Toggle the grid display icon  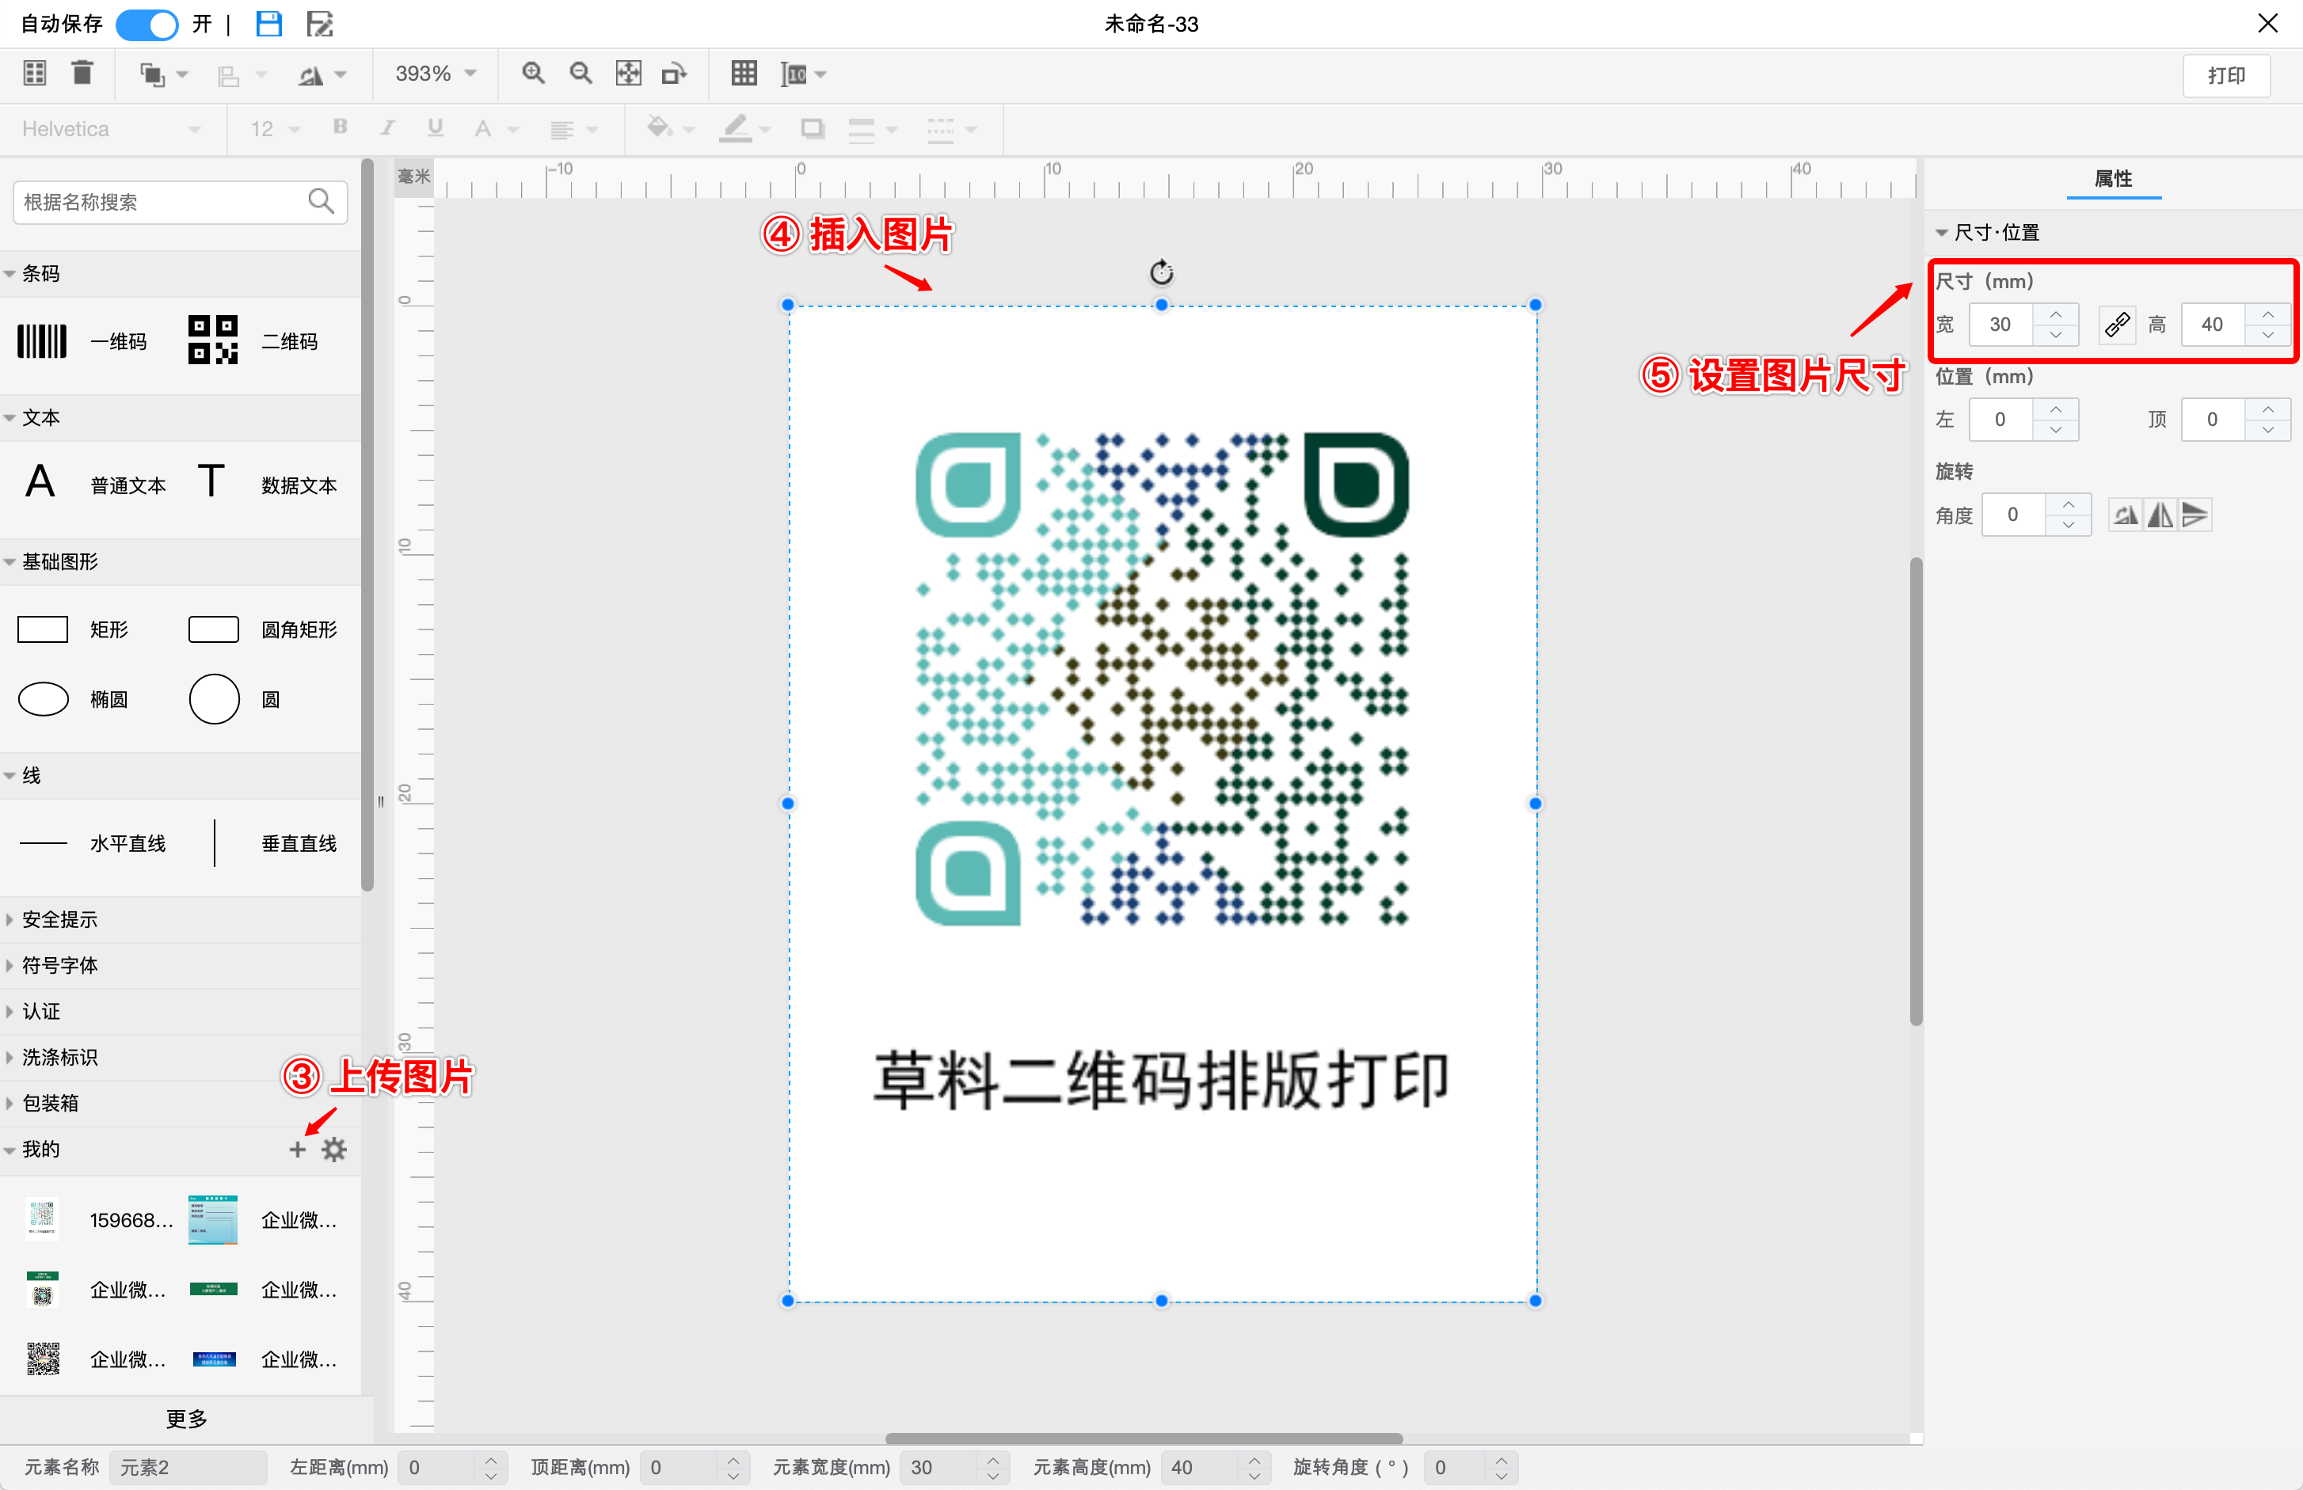[744, 74]
